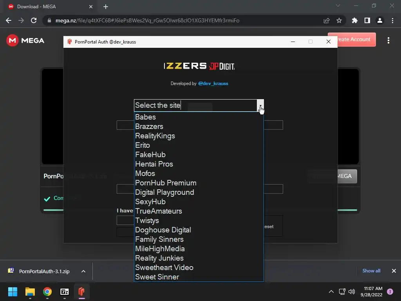This screenshot has height=301, width=401.
Task: Open 7-Zip from taskbar
Action: coord(65,292)
